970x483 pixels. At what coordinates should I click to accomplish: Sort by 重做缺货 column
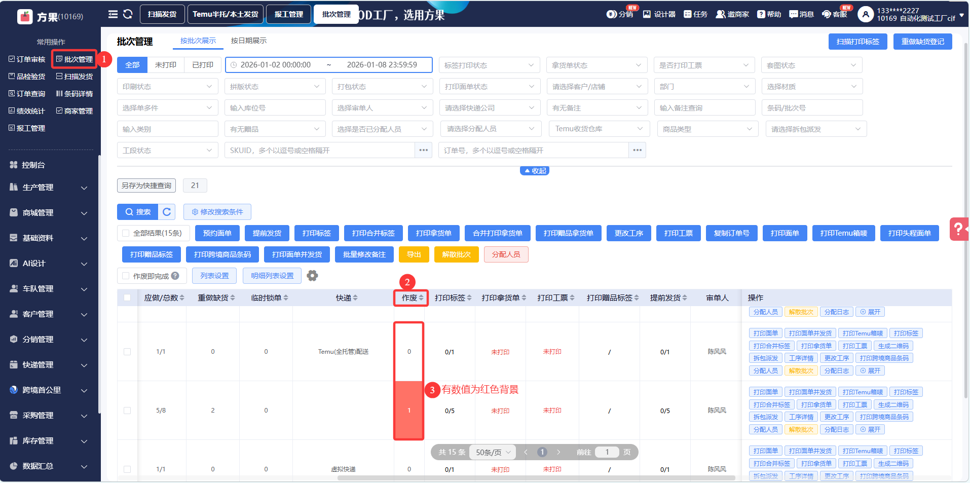(233, 298)
